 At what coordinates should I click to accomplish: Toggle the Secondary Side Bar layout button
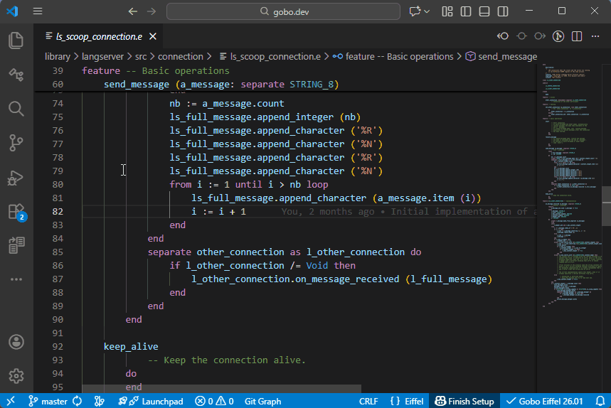[x=503, y=11]
